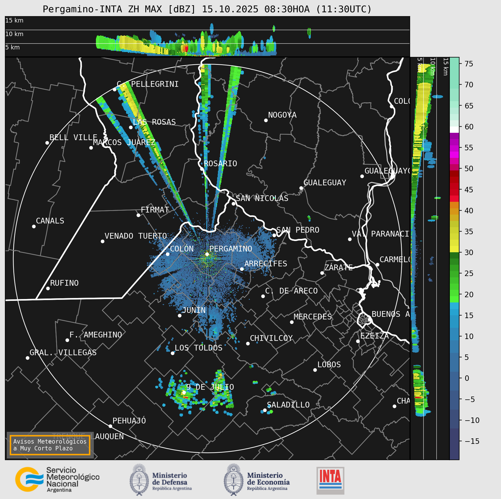Click the Marcos Juárez location dot
The image size is (501, 499).
point(91,148)
